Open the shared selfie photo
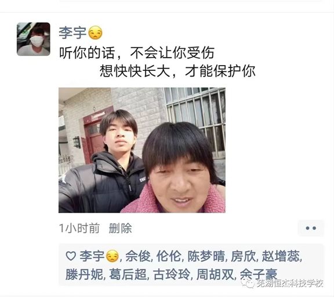 (x=142, y=150)
